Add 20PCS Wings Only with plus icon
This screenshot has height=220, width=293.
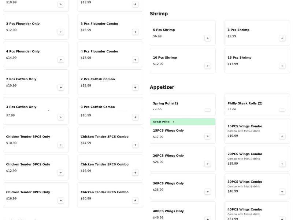point(208,164)
